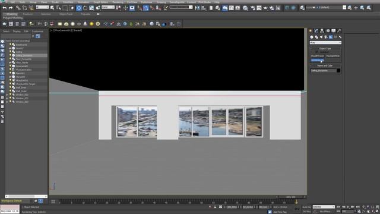Switch to the Motion command panel tab
This screenshot has width=380, height=214.
[328, 30]
